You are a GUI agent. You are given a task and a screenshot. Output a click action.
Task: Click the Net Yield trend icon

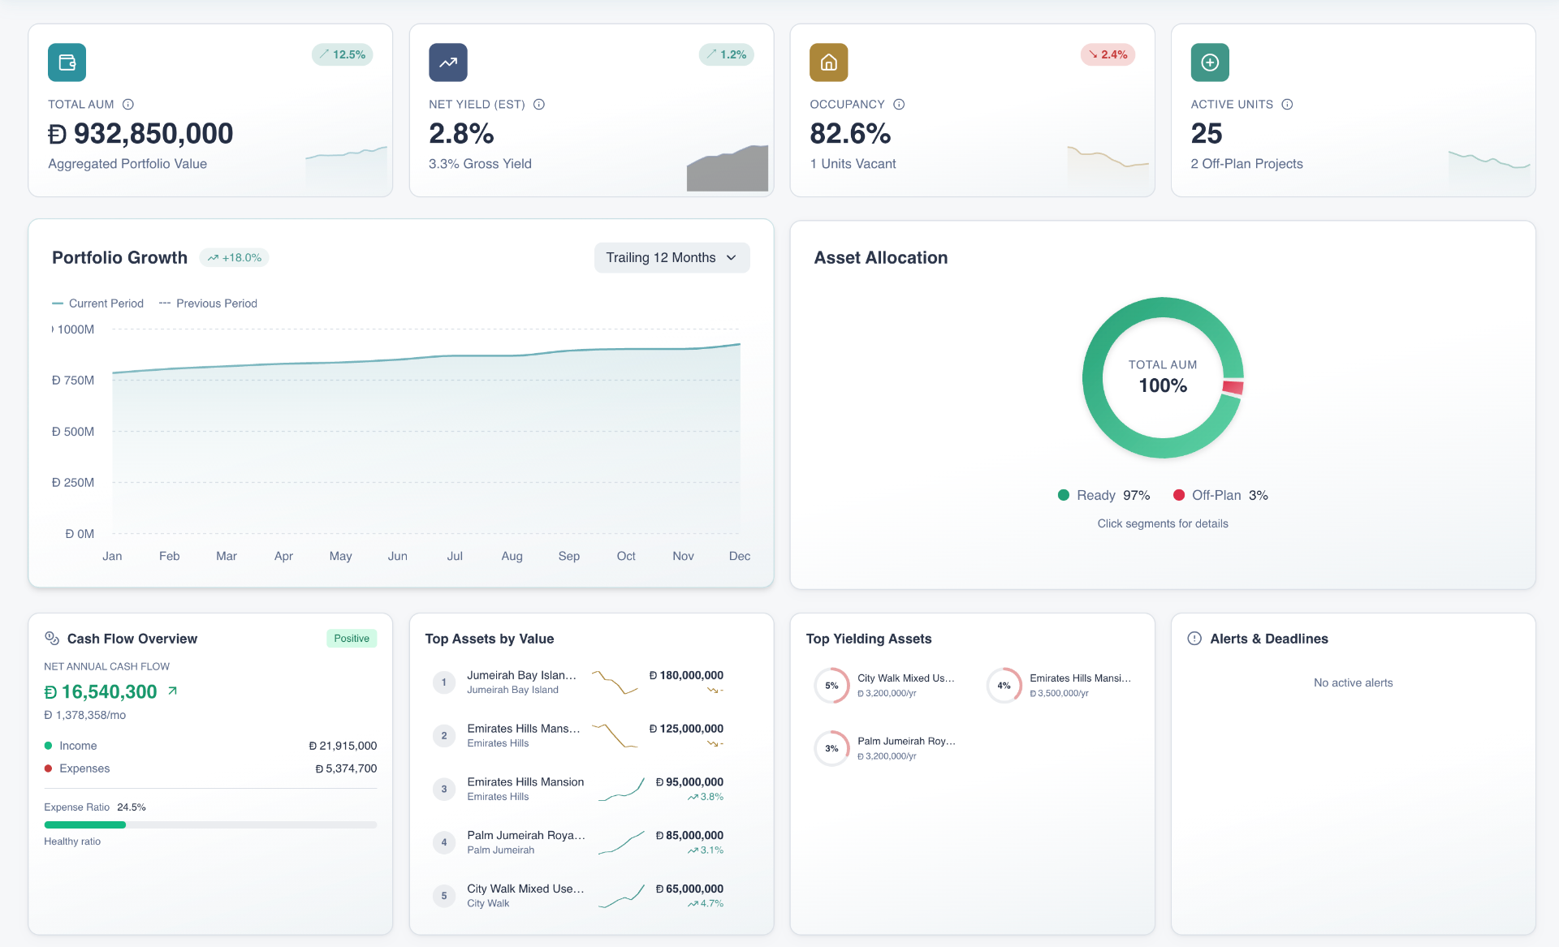coord(447,62)
